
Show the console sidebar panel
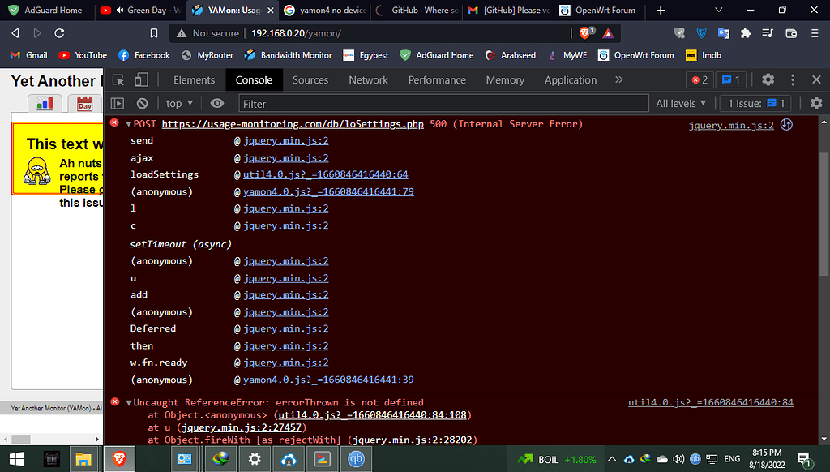[118, 104]
